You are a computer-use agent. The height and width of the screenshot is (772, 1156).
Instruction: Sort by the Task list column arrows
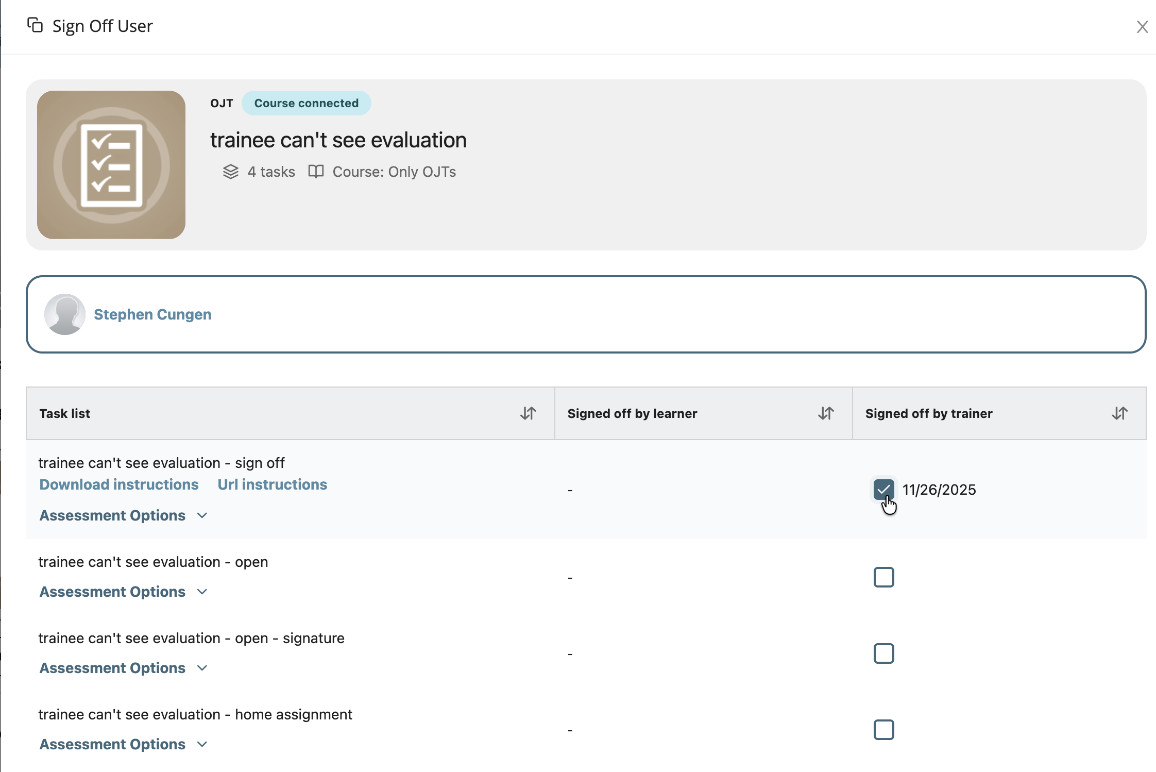coord(528,413)
